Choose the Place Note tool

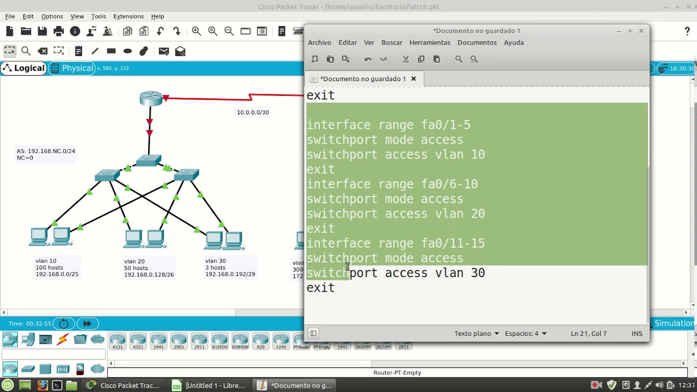(x=78, y=51)
